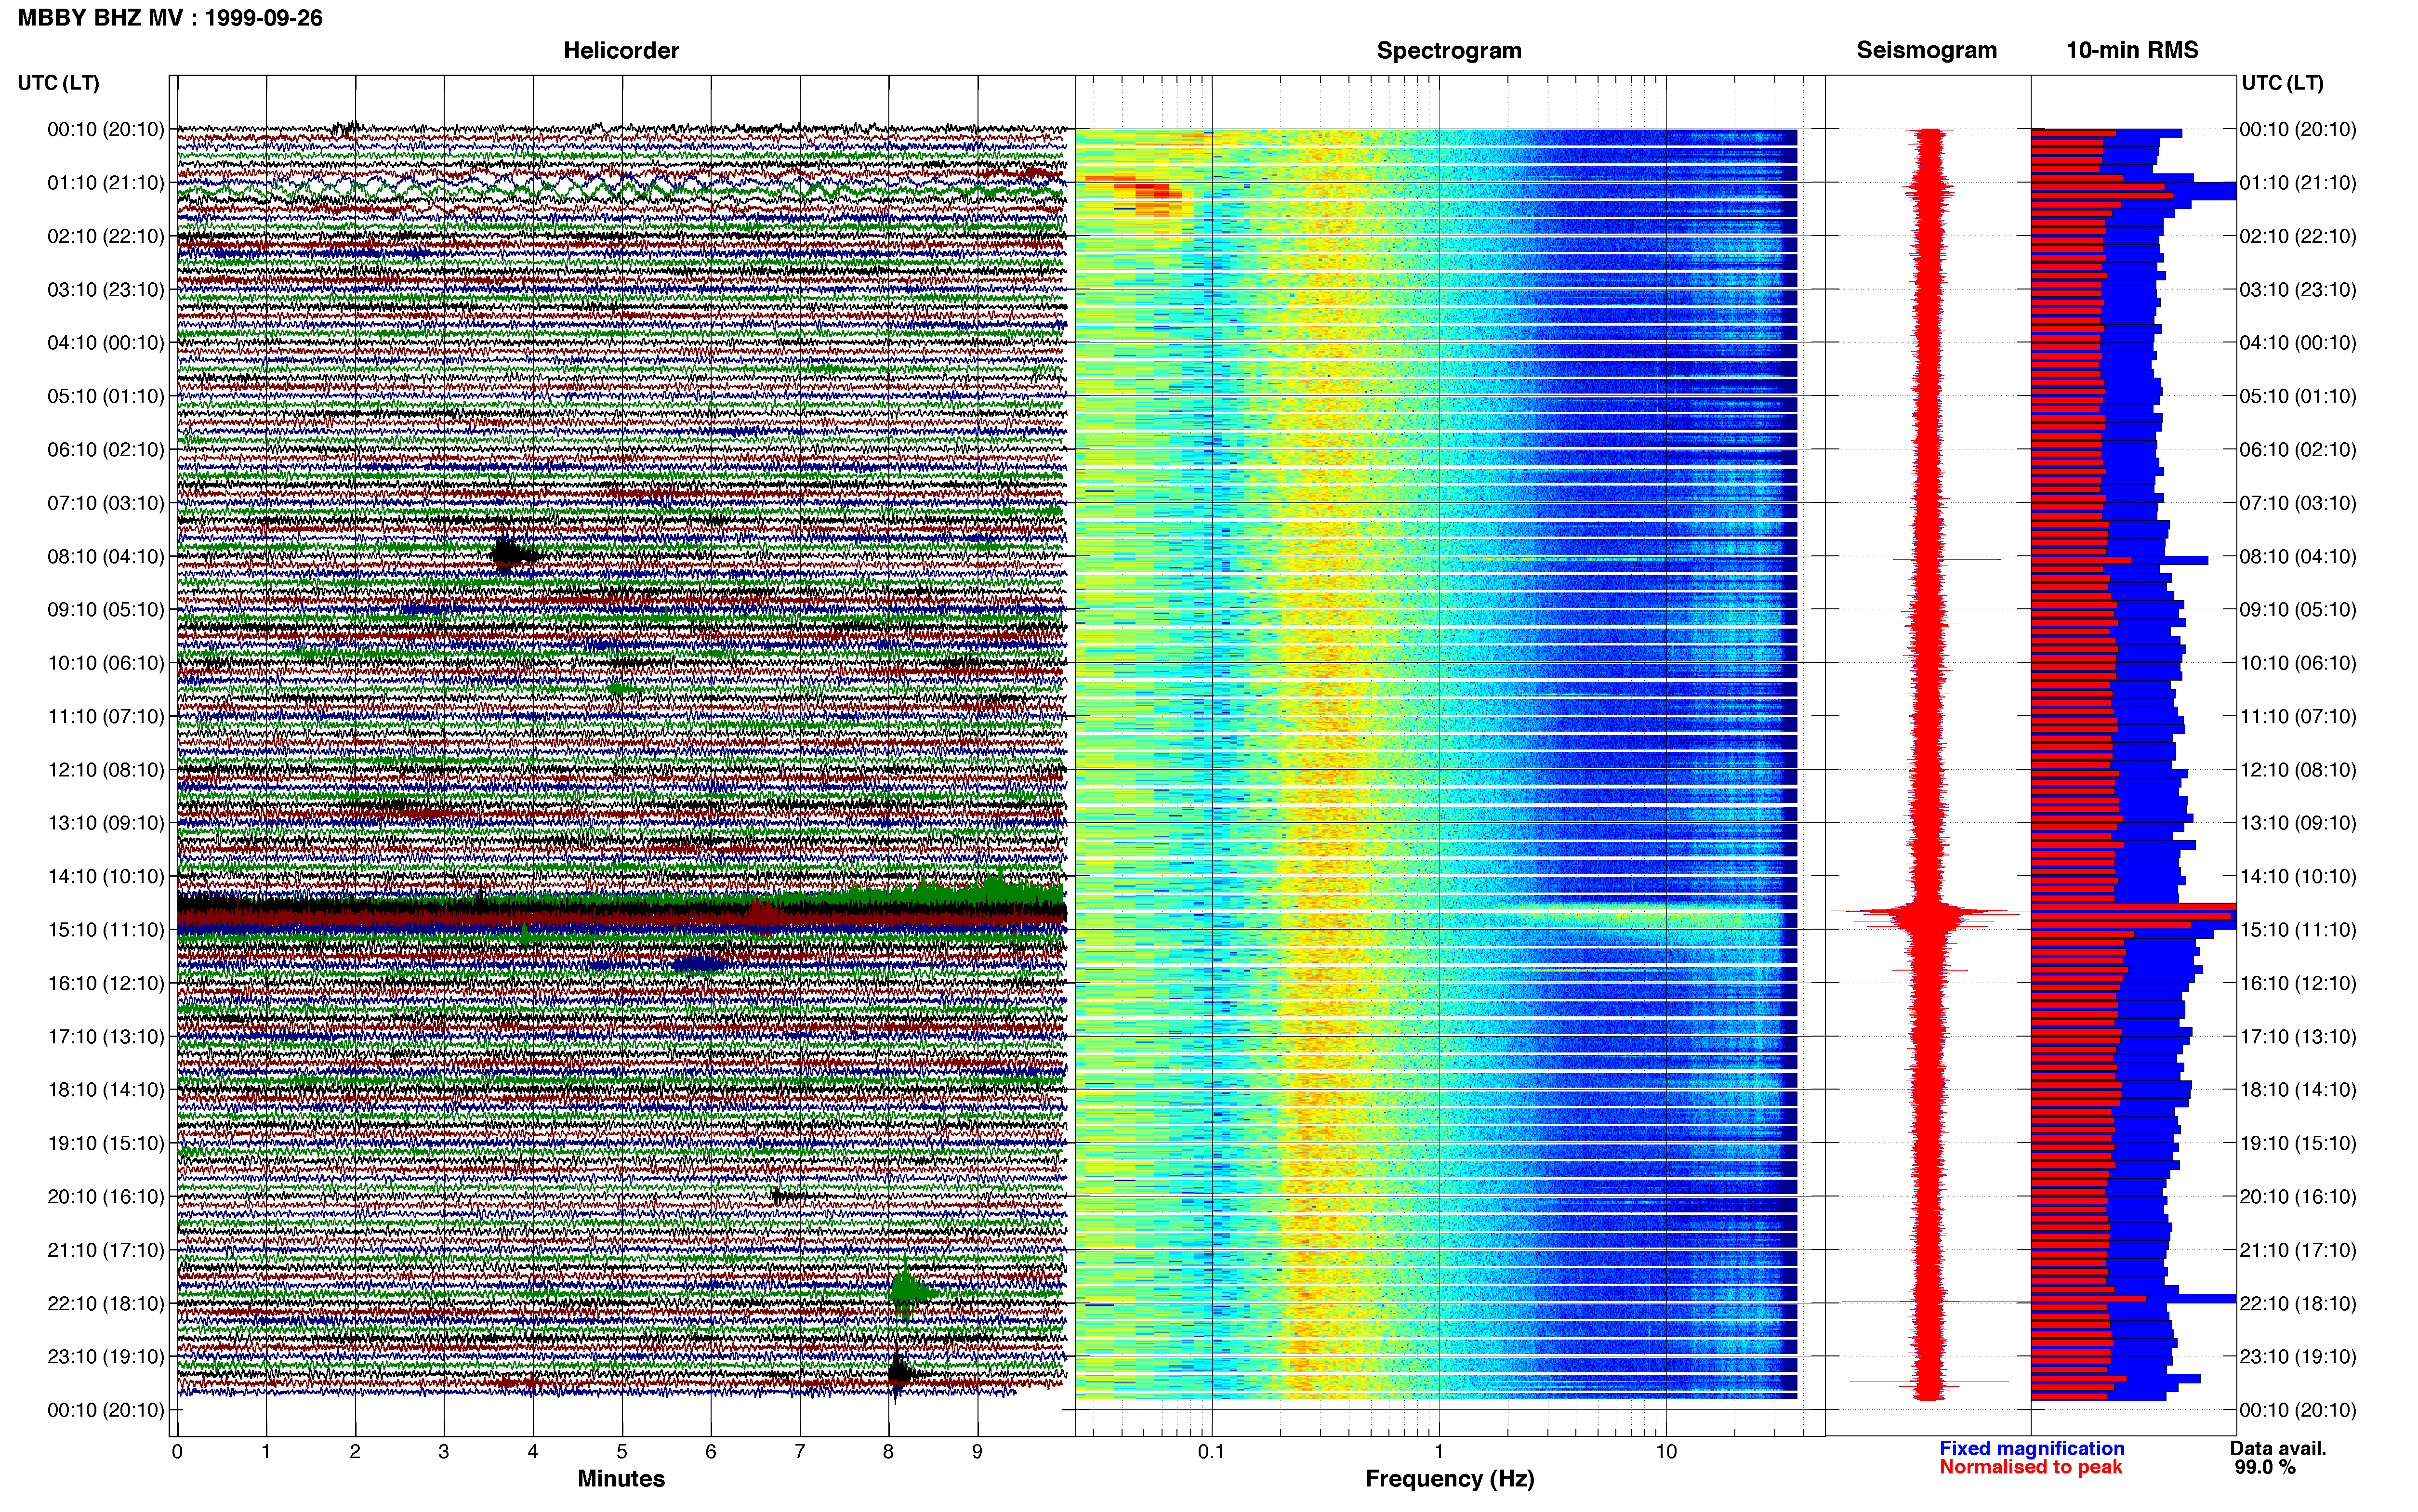Click helicorder time label '12:10 (08:10)'

(106, 770)
